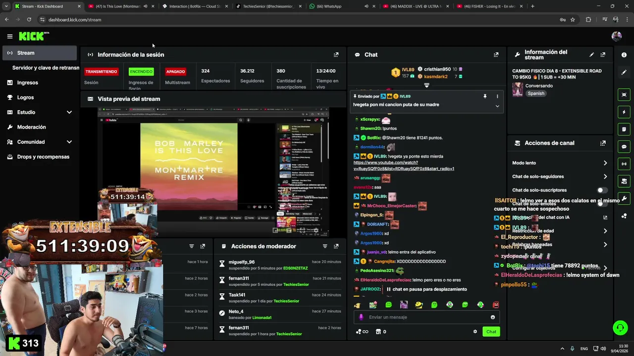Open Moderación de chat con IA external link
Screen dimensions: 634x356
[x=605, y=217]
